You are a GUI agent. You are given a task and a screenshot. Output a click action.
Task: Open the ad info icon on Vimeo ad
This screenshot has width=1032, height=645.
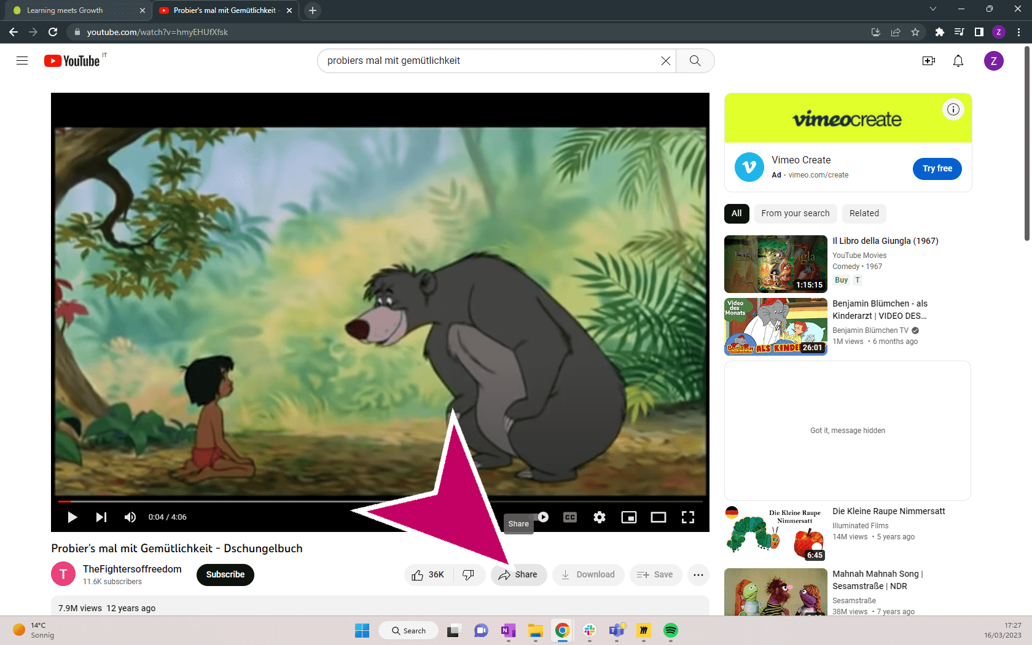tap(953, 109)
